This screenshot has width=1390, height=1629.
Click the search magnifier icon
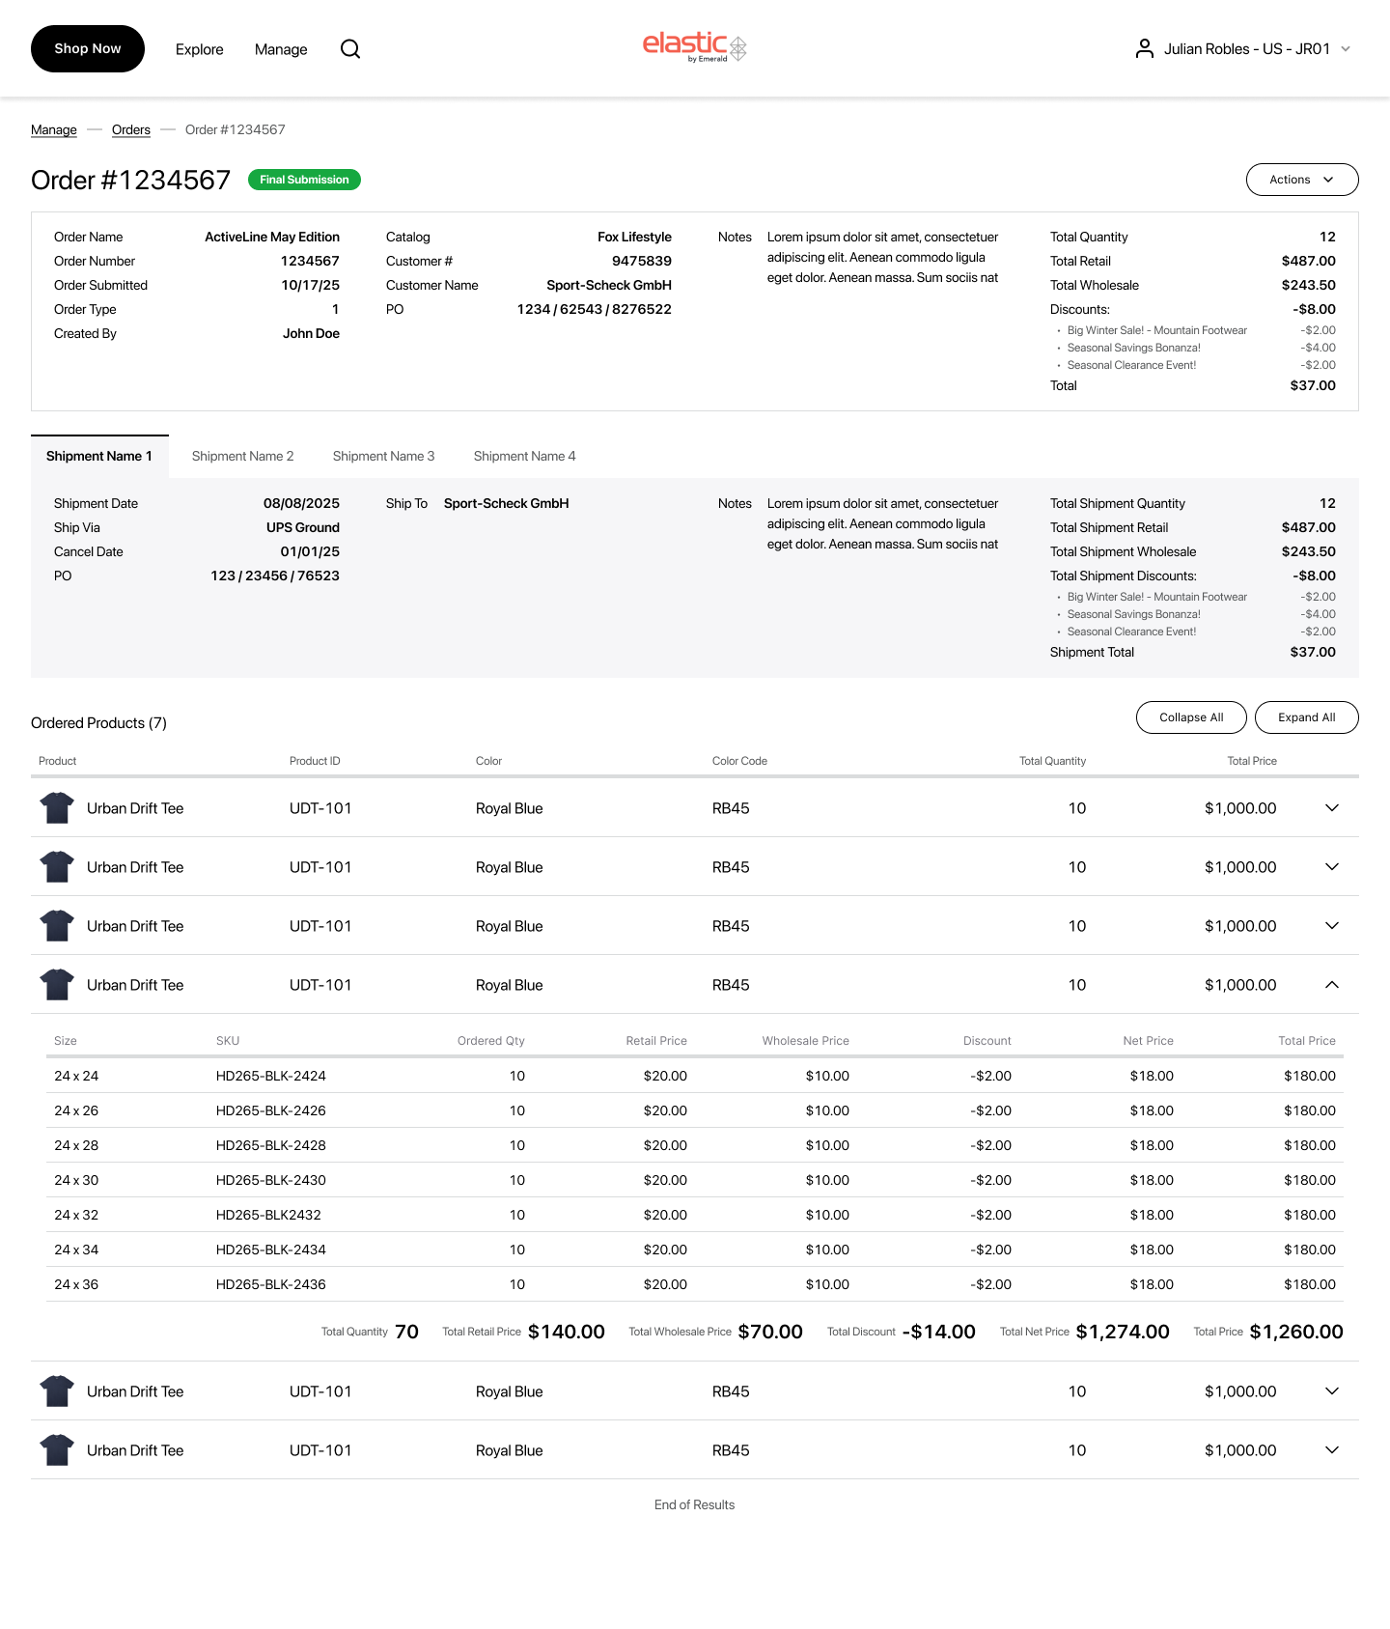point(350,49)
